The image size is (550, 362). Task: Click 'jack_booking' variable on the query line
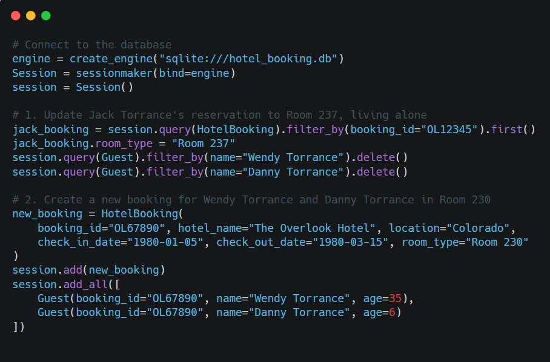(50, 130)
